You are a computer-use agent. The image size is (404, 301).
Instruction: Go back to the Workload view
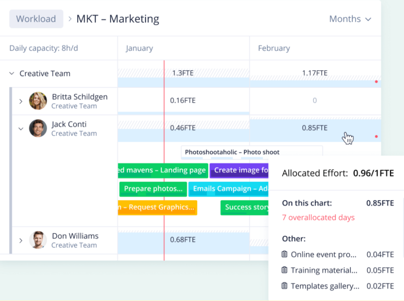(x=36, y=18)
